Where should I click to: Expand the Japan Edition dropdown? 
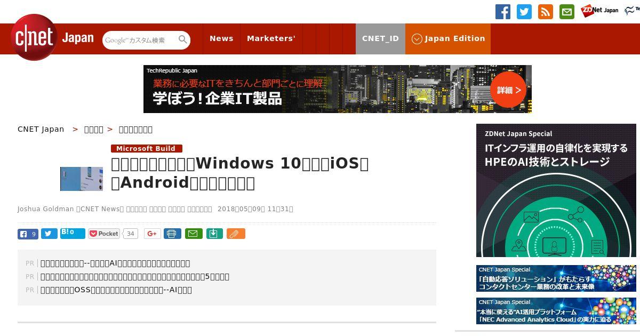click(448, 38)
